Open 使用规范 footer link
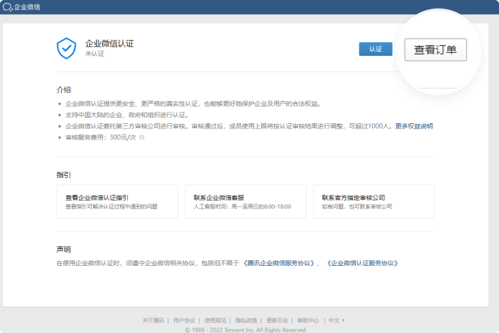This screenshot has width=499, height=333. 215,320
